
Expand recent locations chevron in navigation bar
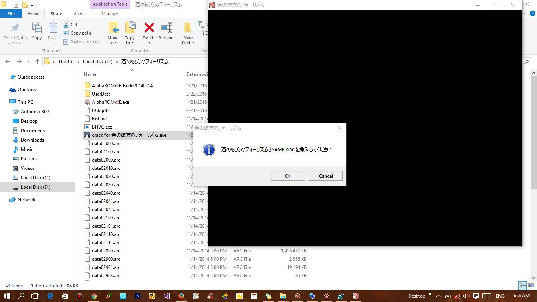click(28, 62)
